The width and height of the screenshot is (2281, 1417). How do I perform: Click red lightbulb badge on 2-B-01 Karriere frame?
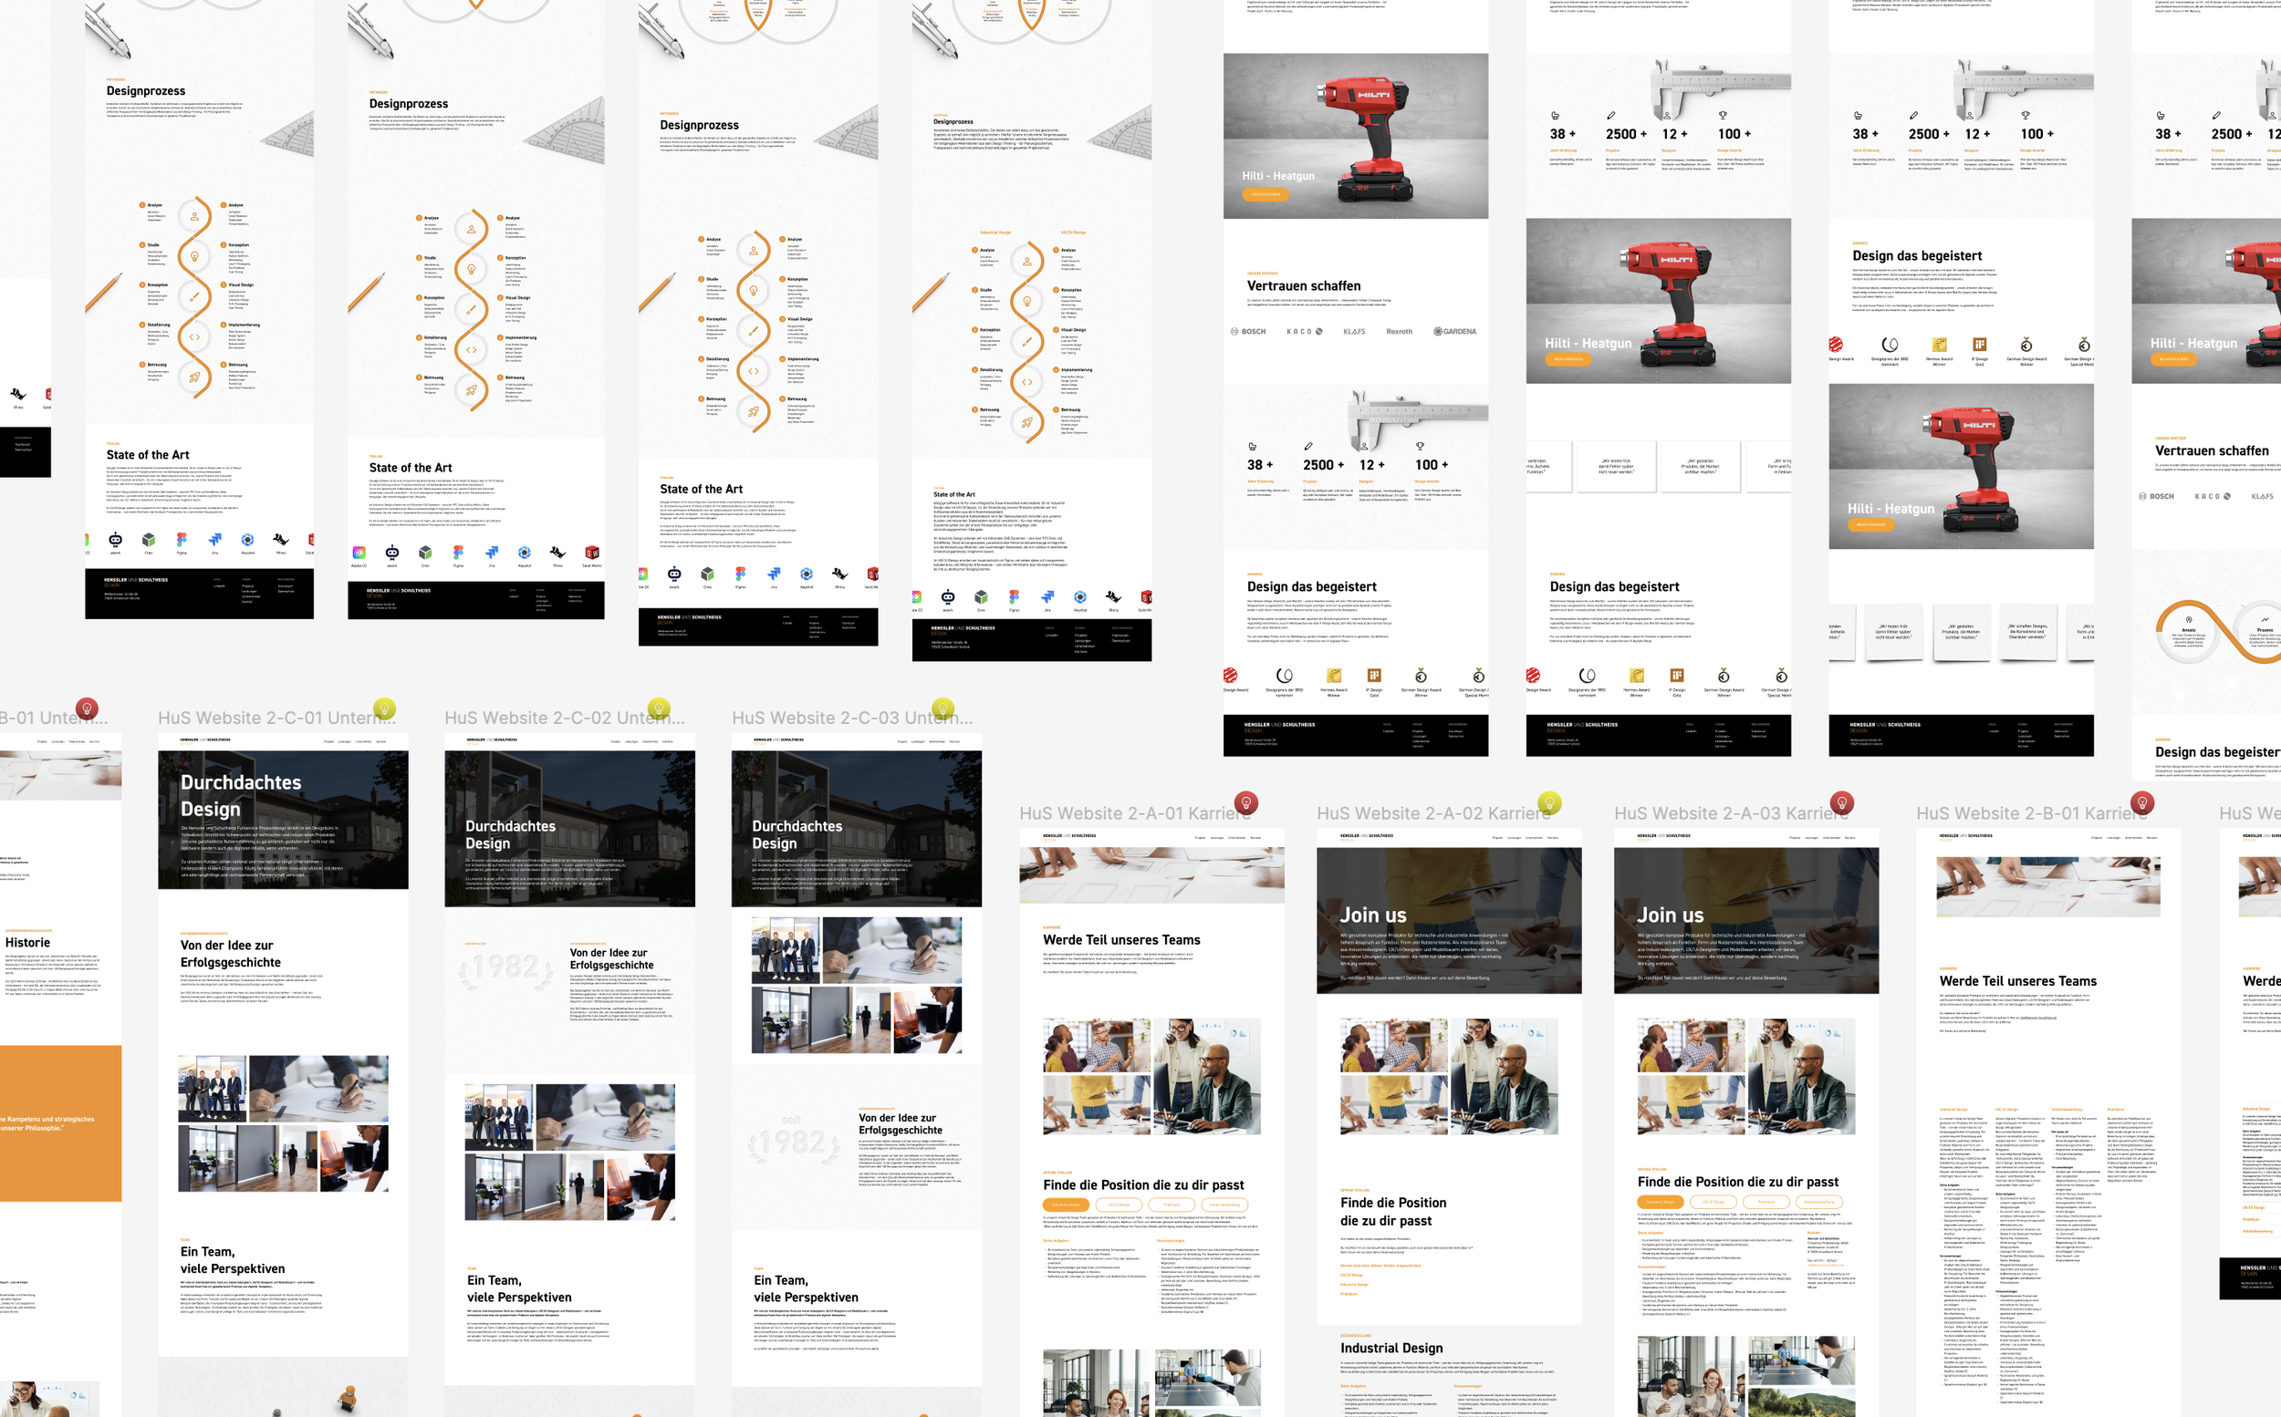2141,802
